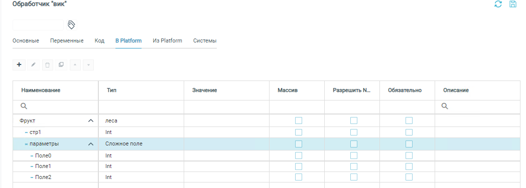Toggle the Обязательно checkbox for Поле1

tap(409, 166)
